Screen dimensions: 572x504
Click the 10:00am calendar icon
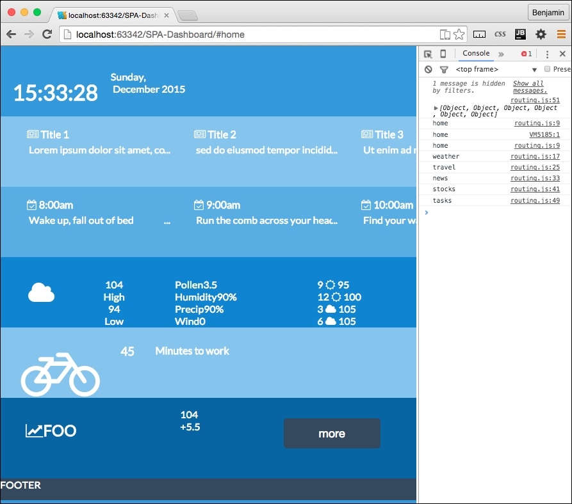coord(366,205)
